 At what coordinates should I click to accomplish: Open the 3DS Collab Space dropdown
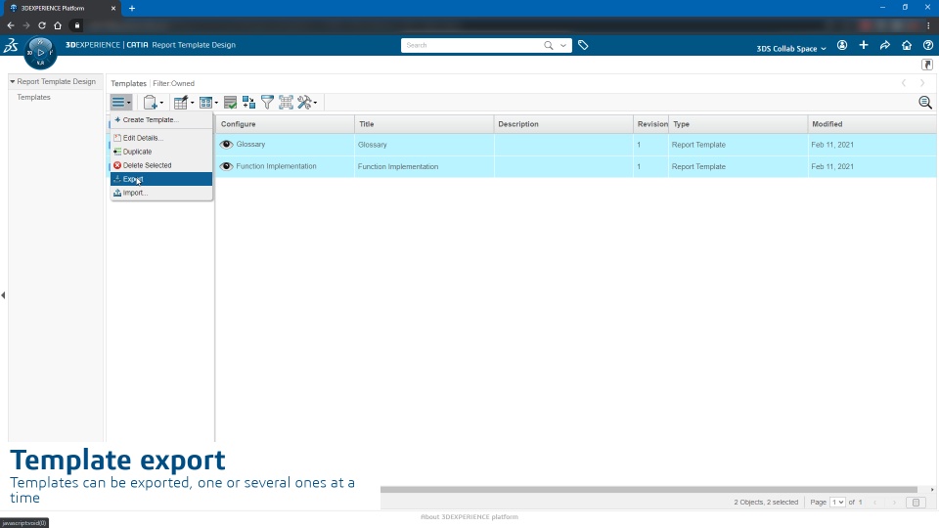[x=791, y=49]
